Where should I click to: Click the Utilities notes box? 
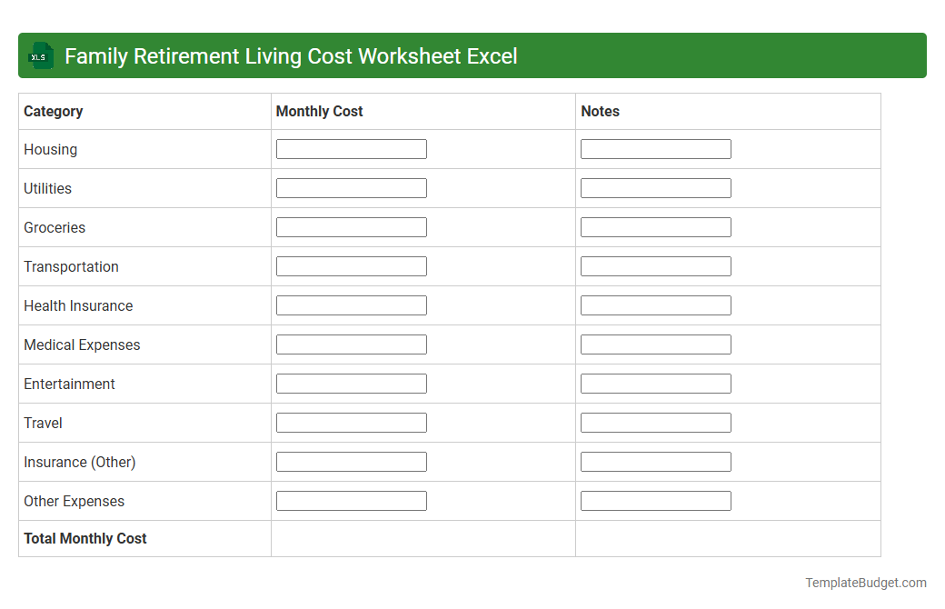tap(655, 187)
